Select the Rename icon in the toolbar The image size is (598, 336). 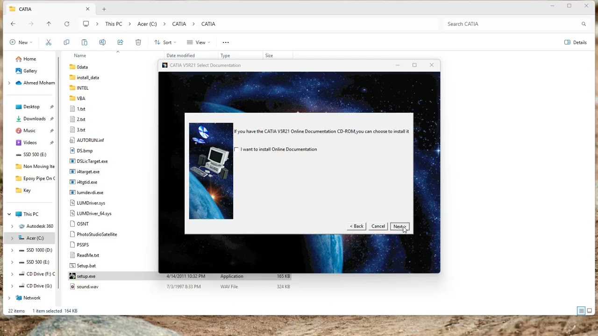click(x=102, y=42)
